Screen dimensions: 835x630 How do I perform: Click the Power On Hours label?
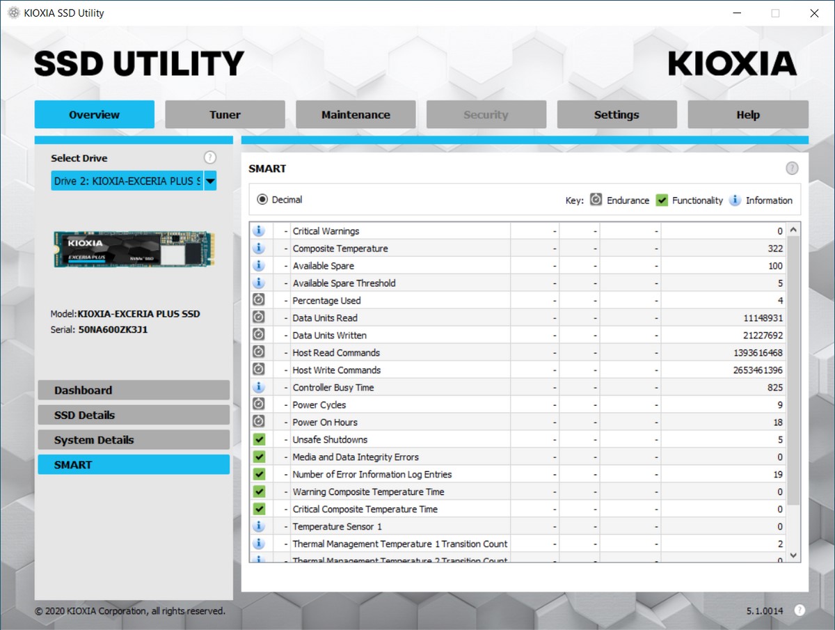[x=325, y=423]
